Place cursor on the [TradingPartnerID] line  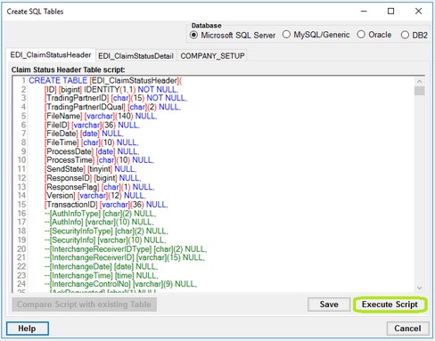point(116,98)
